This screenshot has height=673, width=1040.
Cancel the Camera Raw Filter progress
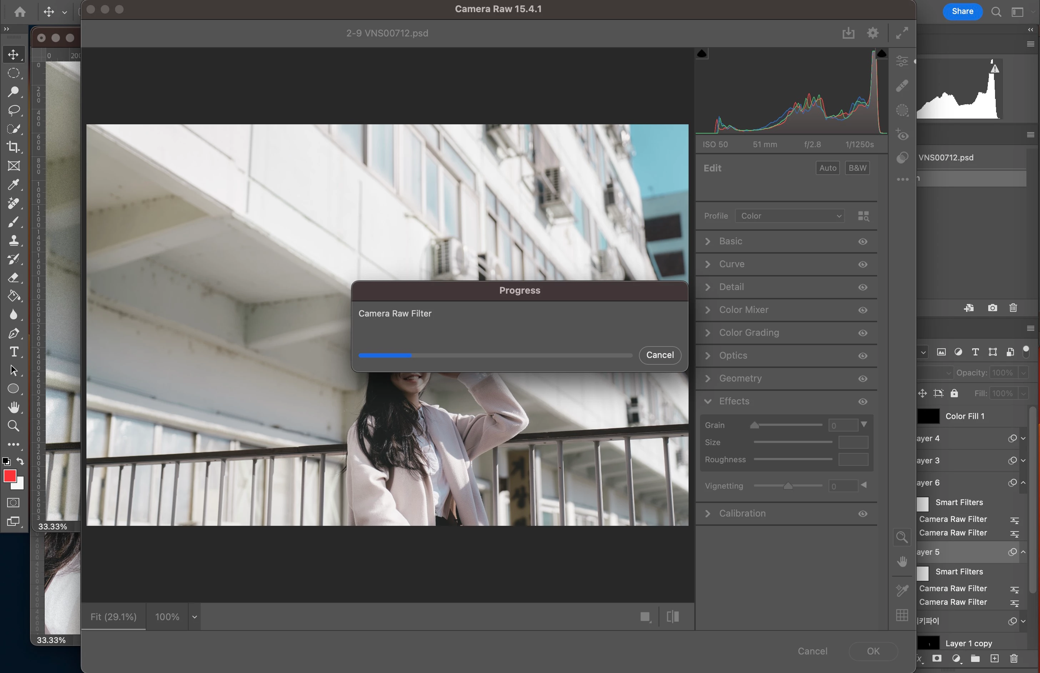(660, 355)
